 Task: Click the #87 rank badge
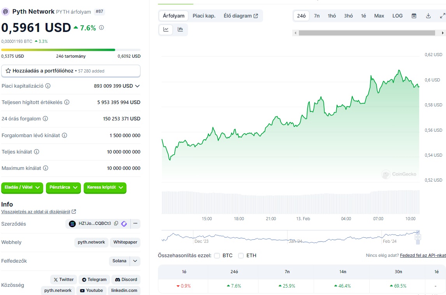click(x=99, y=12)
